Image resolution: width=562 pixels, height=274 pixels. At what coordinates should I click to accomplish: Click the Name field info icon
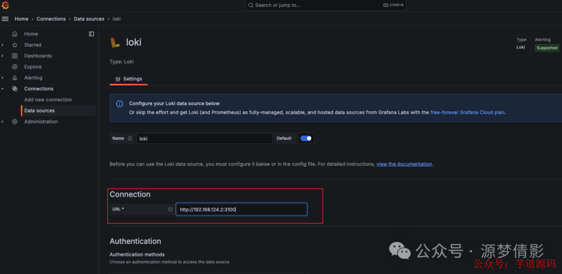click(130, 138)
